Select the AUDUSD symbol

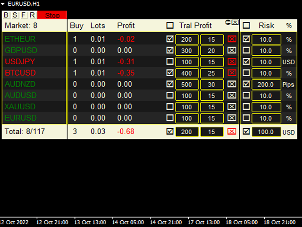21,96
